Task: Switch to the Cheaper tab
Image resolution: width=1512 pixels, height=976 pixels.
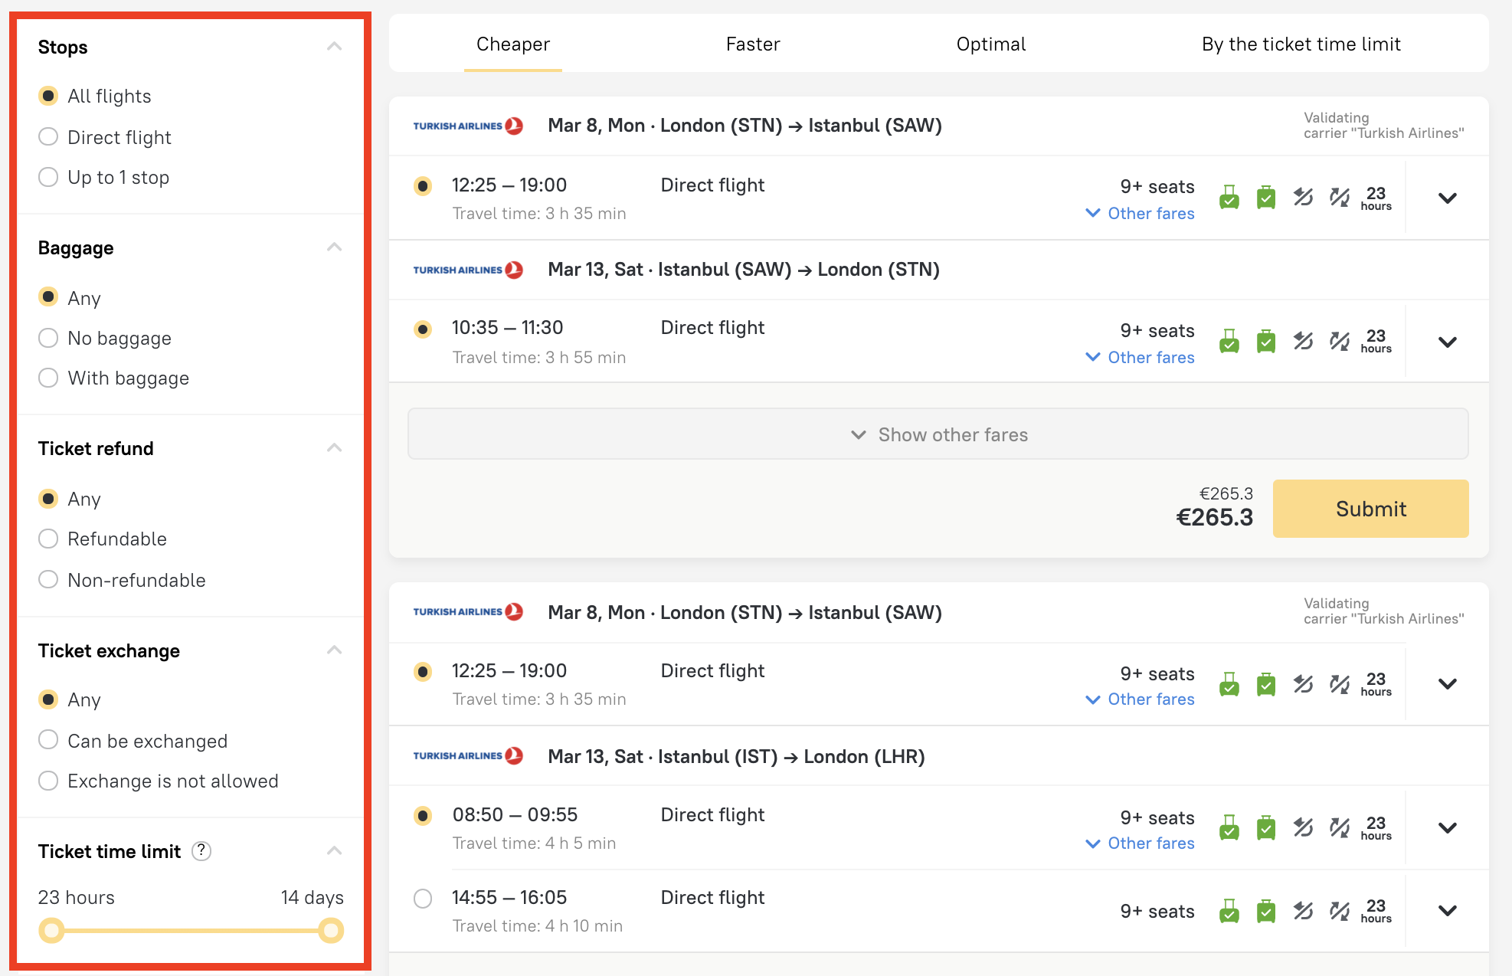Action: [x=513, y=44]
